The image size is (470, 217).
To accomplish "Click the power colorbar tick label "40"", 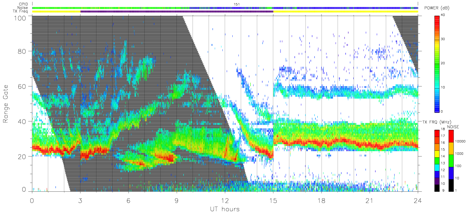I will [443, 15].
